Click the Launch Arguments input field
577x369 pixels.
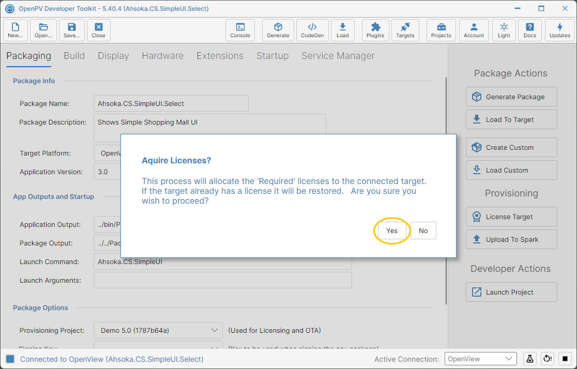pyautogui.click(x=223, y=280)
